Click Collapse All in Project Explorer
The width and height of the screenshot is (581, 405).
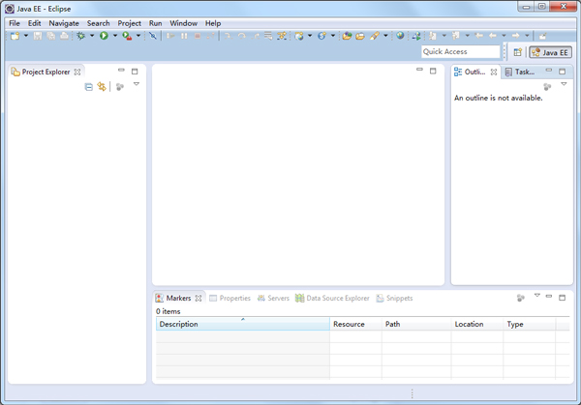point(89,87)
